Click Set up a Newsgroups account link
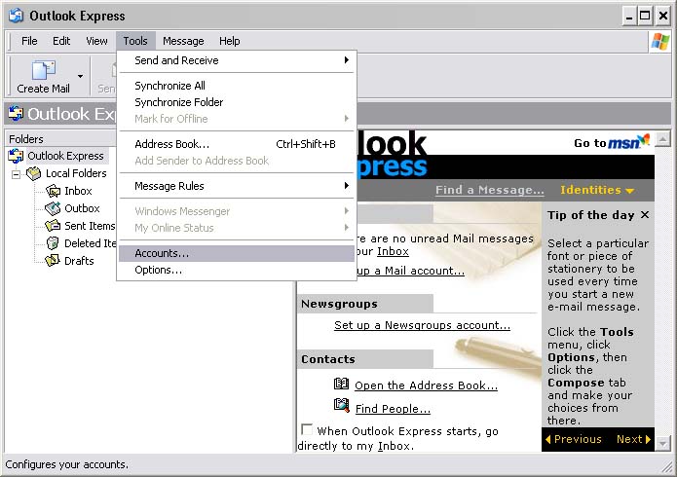The width and height of the screenshot is (677, 477). tap(422, 325)
